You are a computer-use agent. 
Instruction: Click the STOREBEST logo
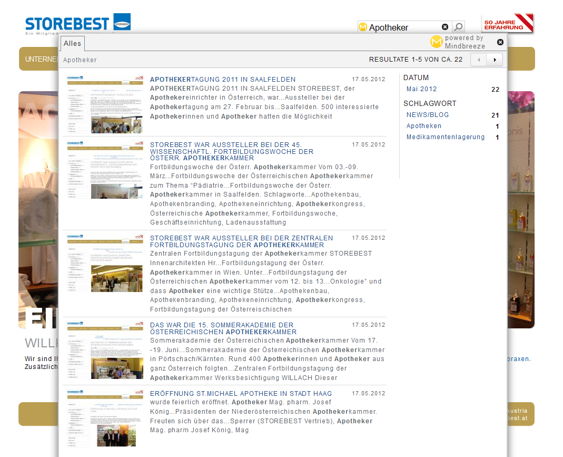77,23
